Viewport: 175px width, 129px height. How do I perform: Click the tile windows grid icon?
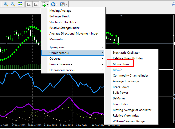tap(20, 4)
